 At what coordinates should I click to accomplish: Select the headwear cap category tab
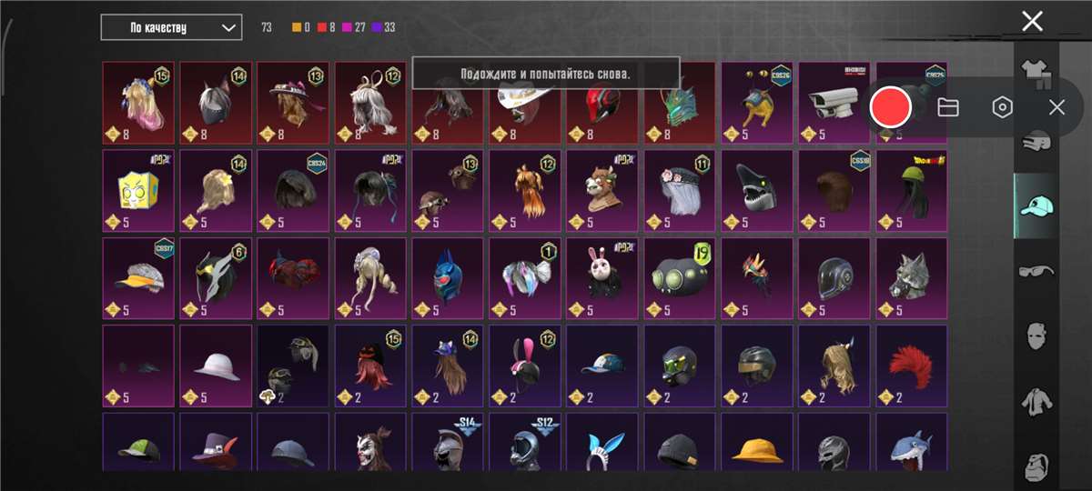tap(1036, 205)
